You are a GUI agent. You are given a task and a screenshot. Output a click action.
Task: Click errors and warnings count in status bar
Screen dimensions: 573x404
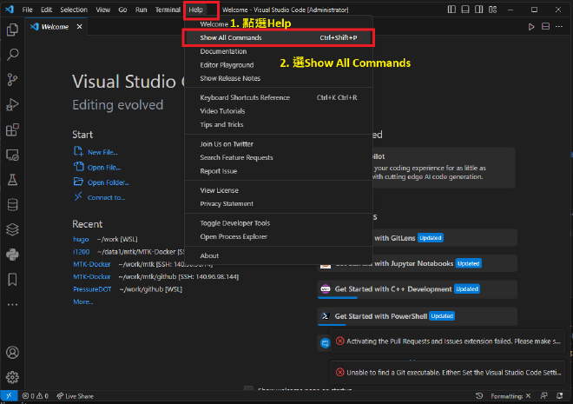coord(35,396)
